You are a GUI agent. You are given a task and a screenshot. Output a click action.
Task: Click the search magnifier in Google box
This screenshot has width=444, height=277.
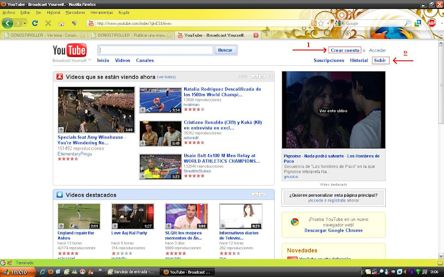coord(407,23)
